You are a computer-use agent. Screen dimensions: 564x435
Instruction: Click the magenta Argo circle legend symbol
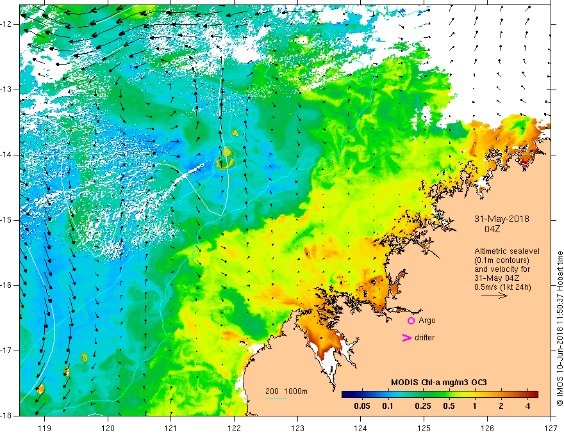click(411, 321)
